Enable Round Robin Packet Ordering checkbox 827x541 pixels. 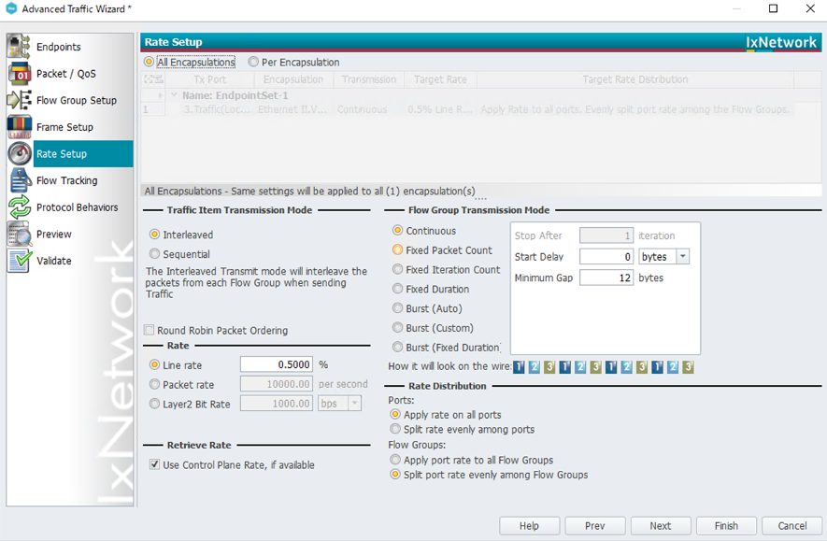(150, 331)
